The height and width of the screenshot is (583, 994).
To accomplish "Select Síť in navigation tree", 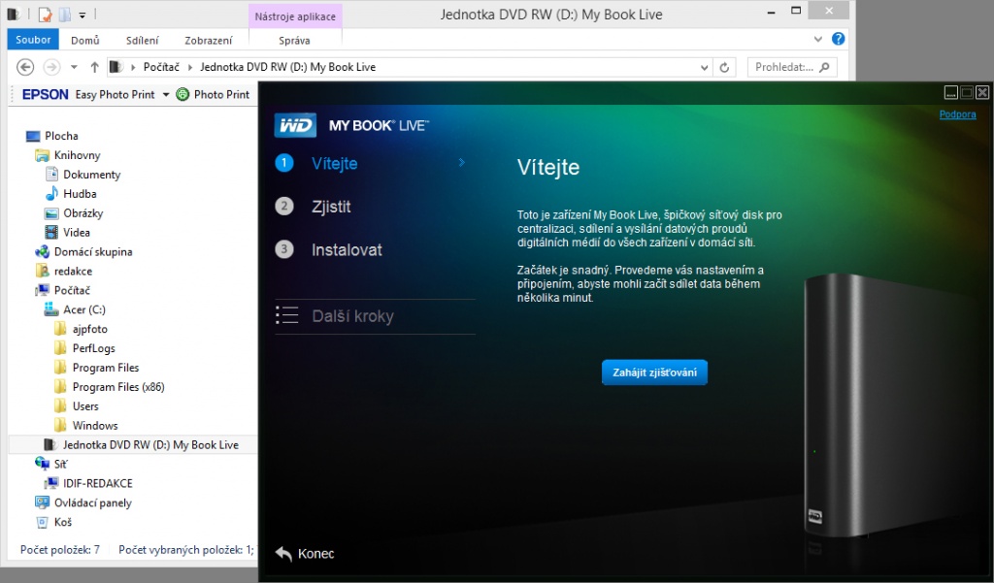I will (x=59, y=465).
